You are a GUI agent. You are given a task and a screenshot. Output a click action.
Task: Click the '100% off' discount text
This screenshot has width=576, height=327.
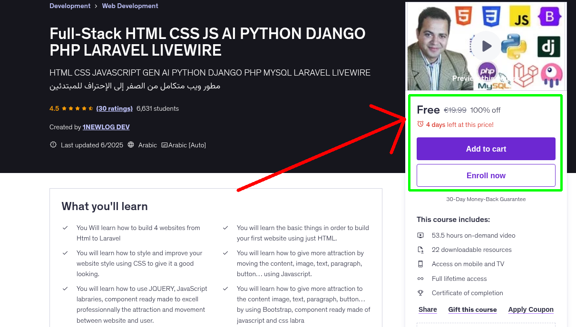point(485,110)
